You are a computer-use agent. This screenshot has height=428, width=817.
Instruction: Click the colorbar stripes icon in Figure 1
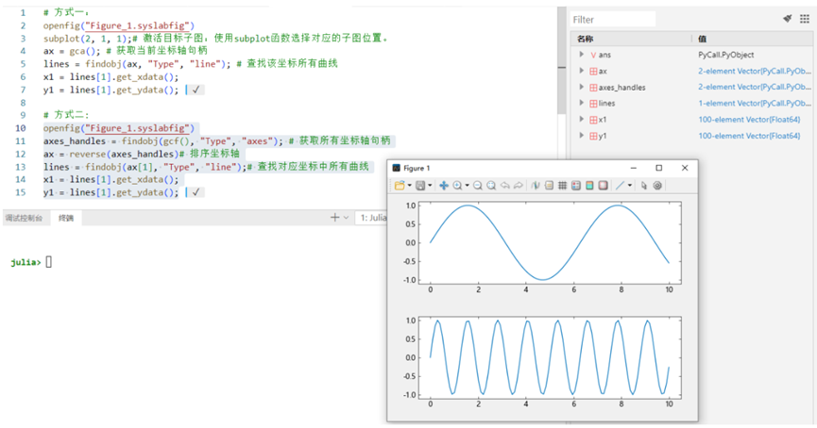tap(589, 186)
